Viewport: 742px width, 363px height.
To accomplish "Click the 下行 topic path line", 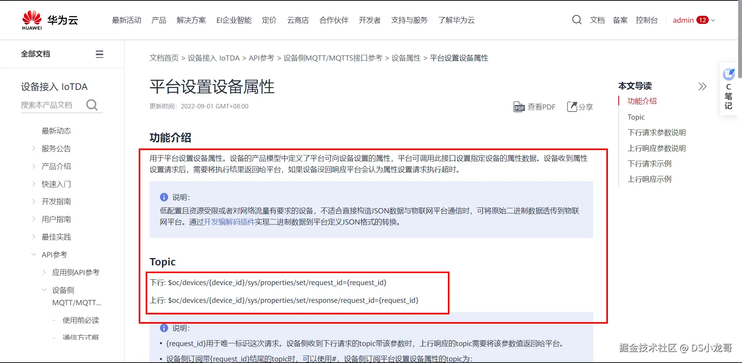I will coord(268,282).
